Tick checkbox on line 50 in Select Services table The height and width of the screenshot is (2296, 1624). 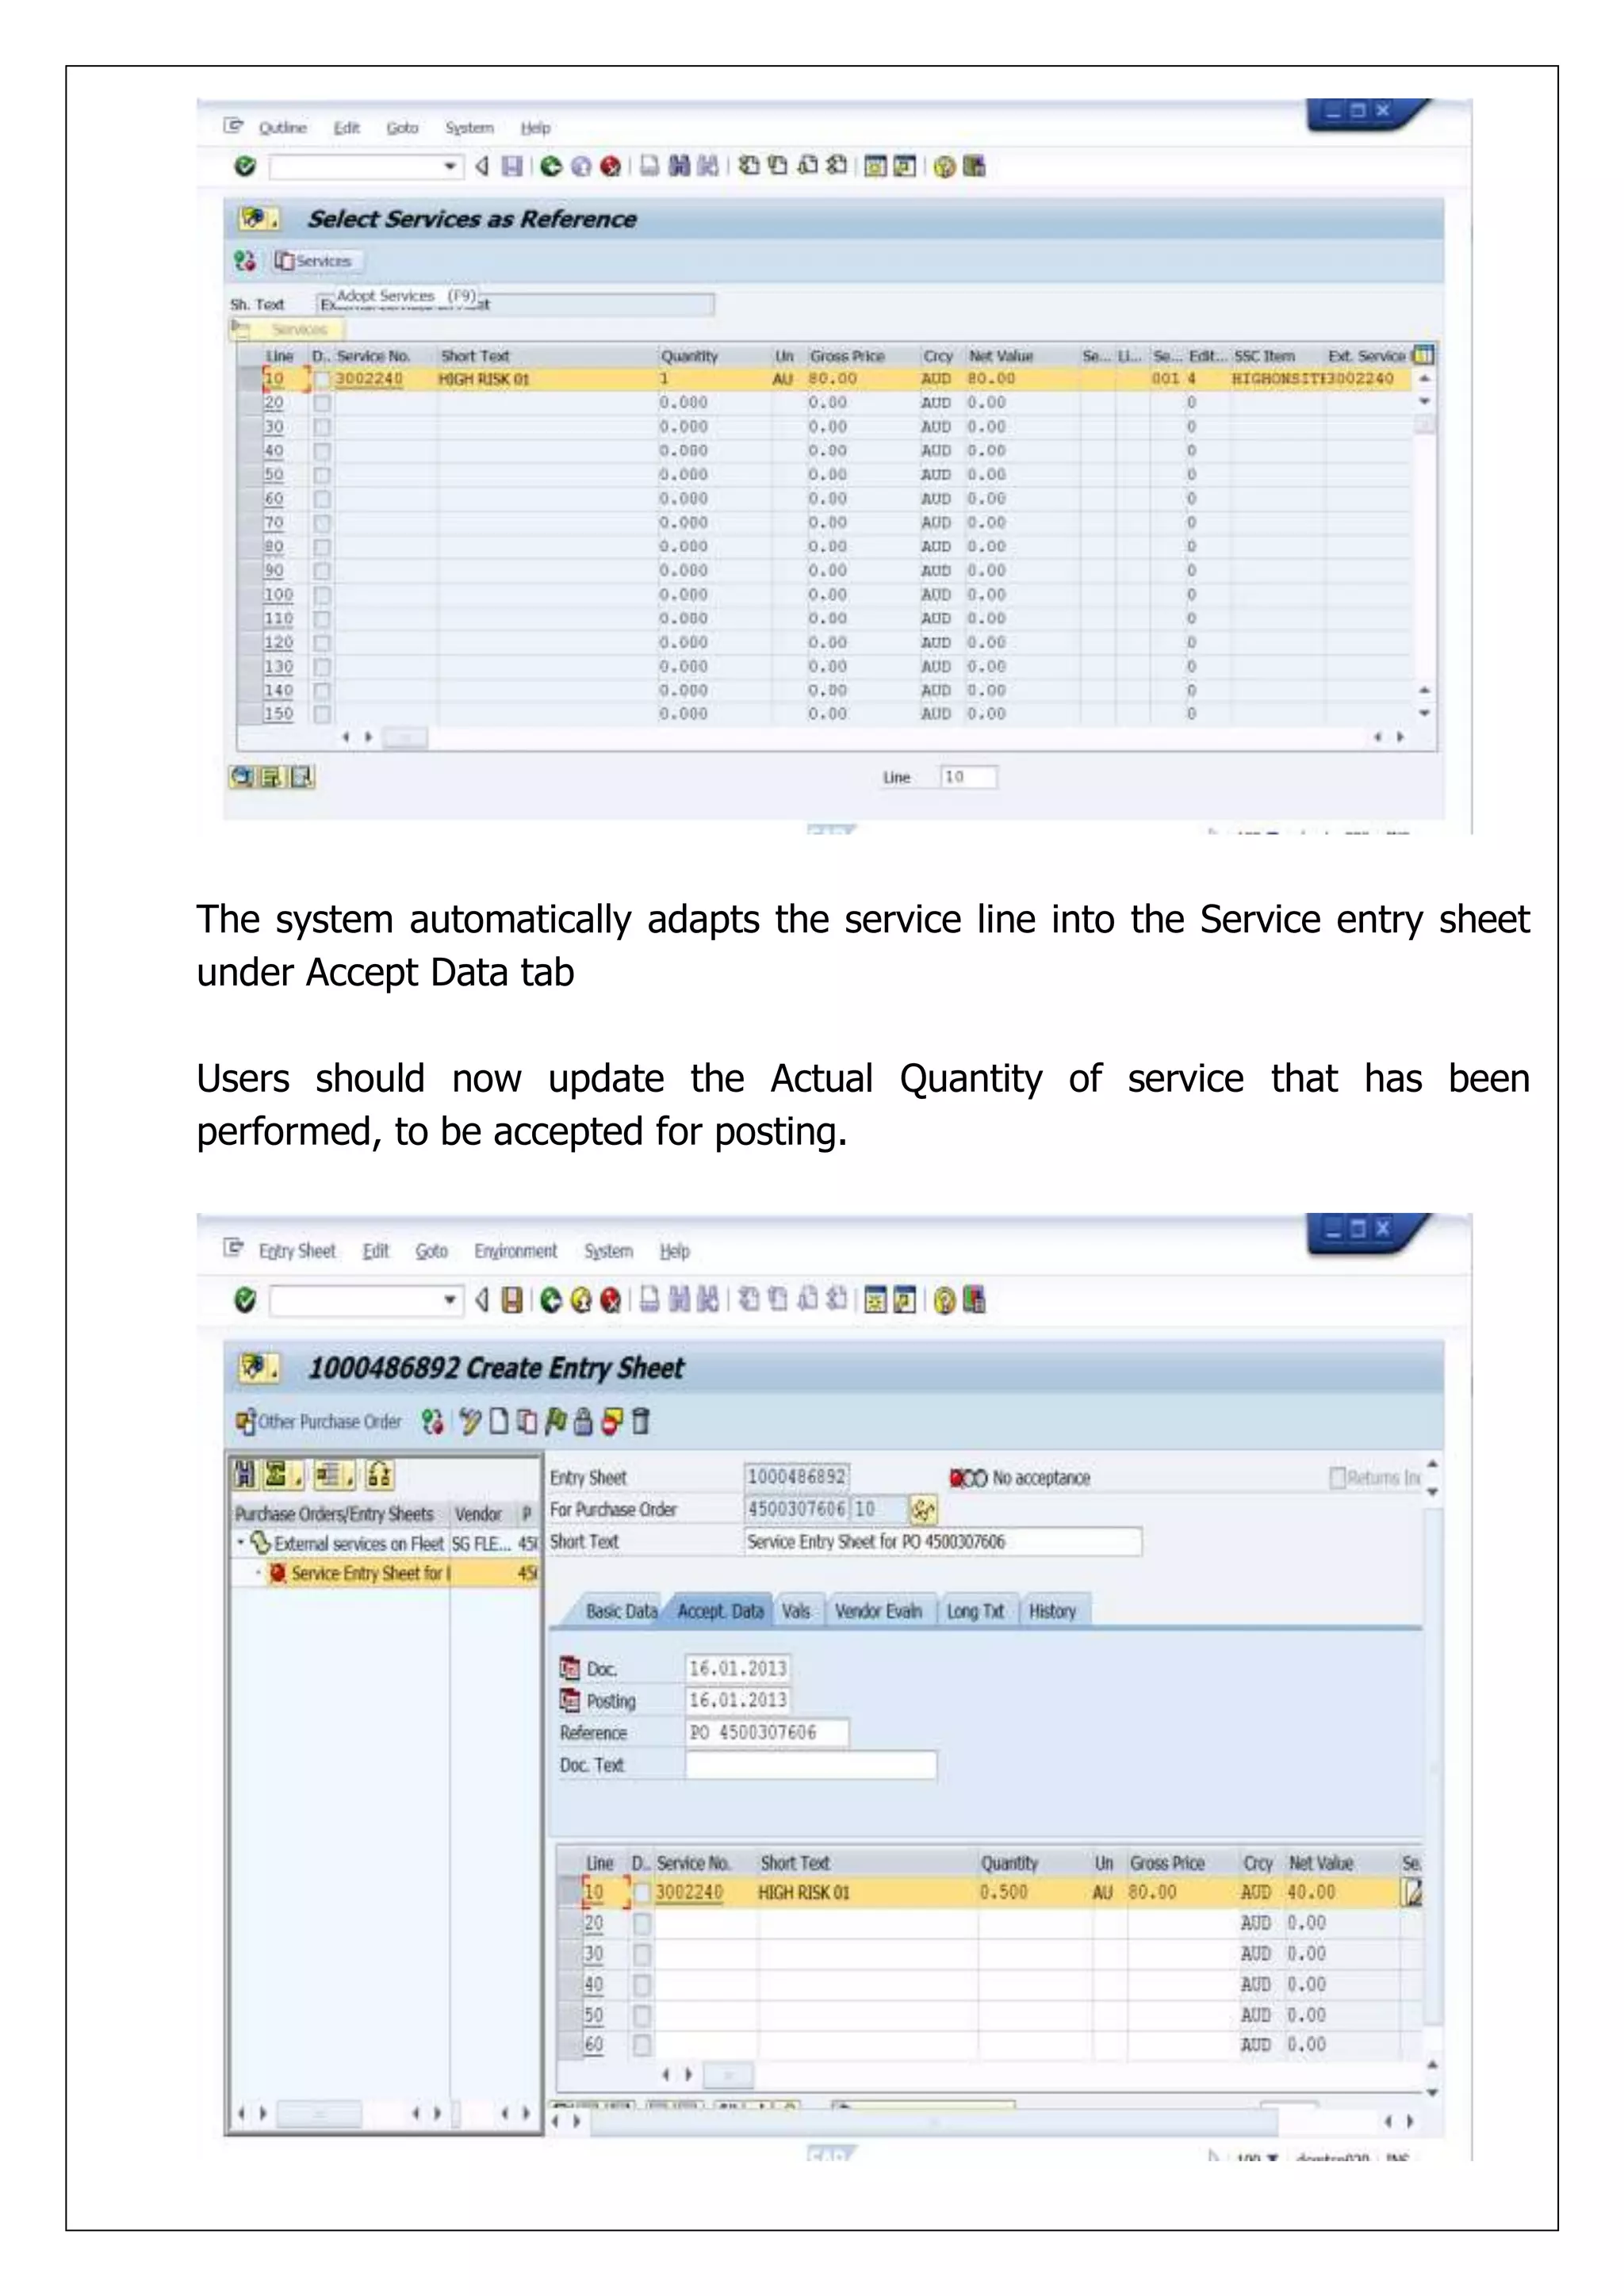[322, 475]
